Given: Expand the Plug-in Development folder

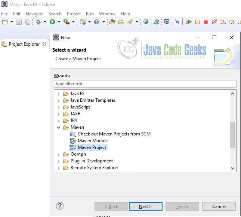Looking at the screenshot, I should [58, 161].
